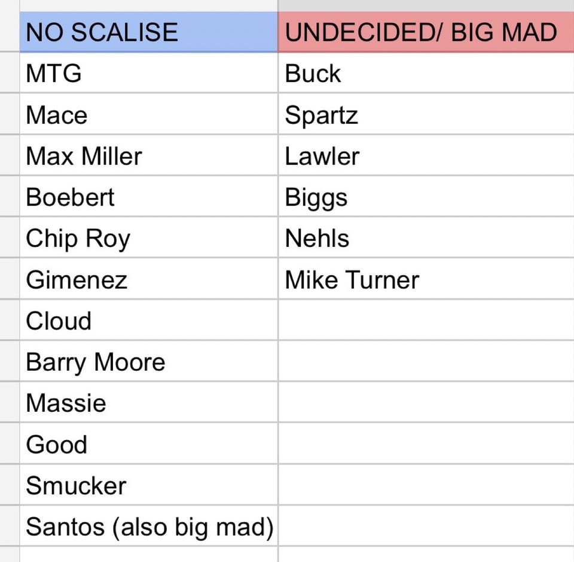Select the NO SCALISE header cell
Viewport: 574px width, 562px height.
pos(148,32)
